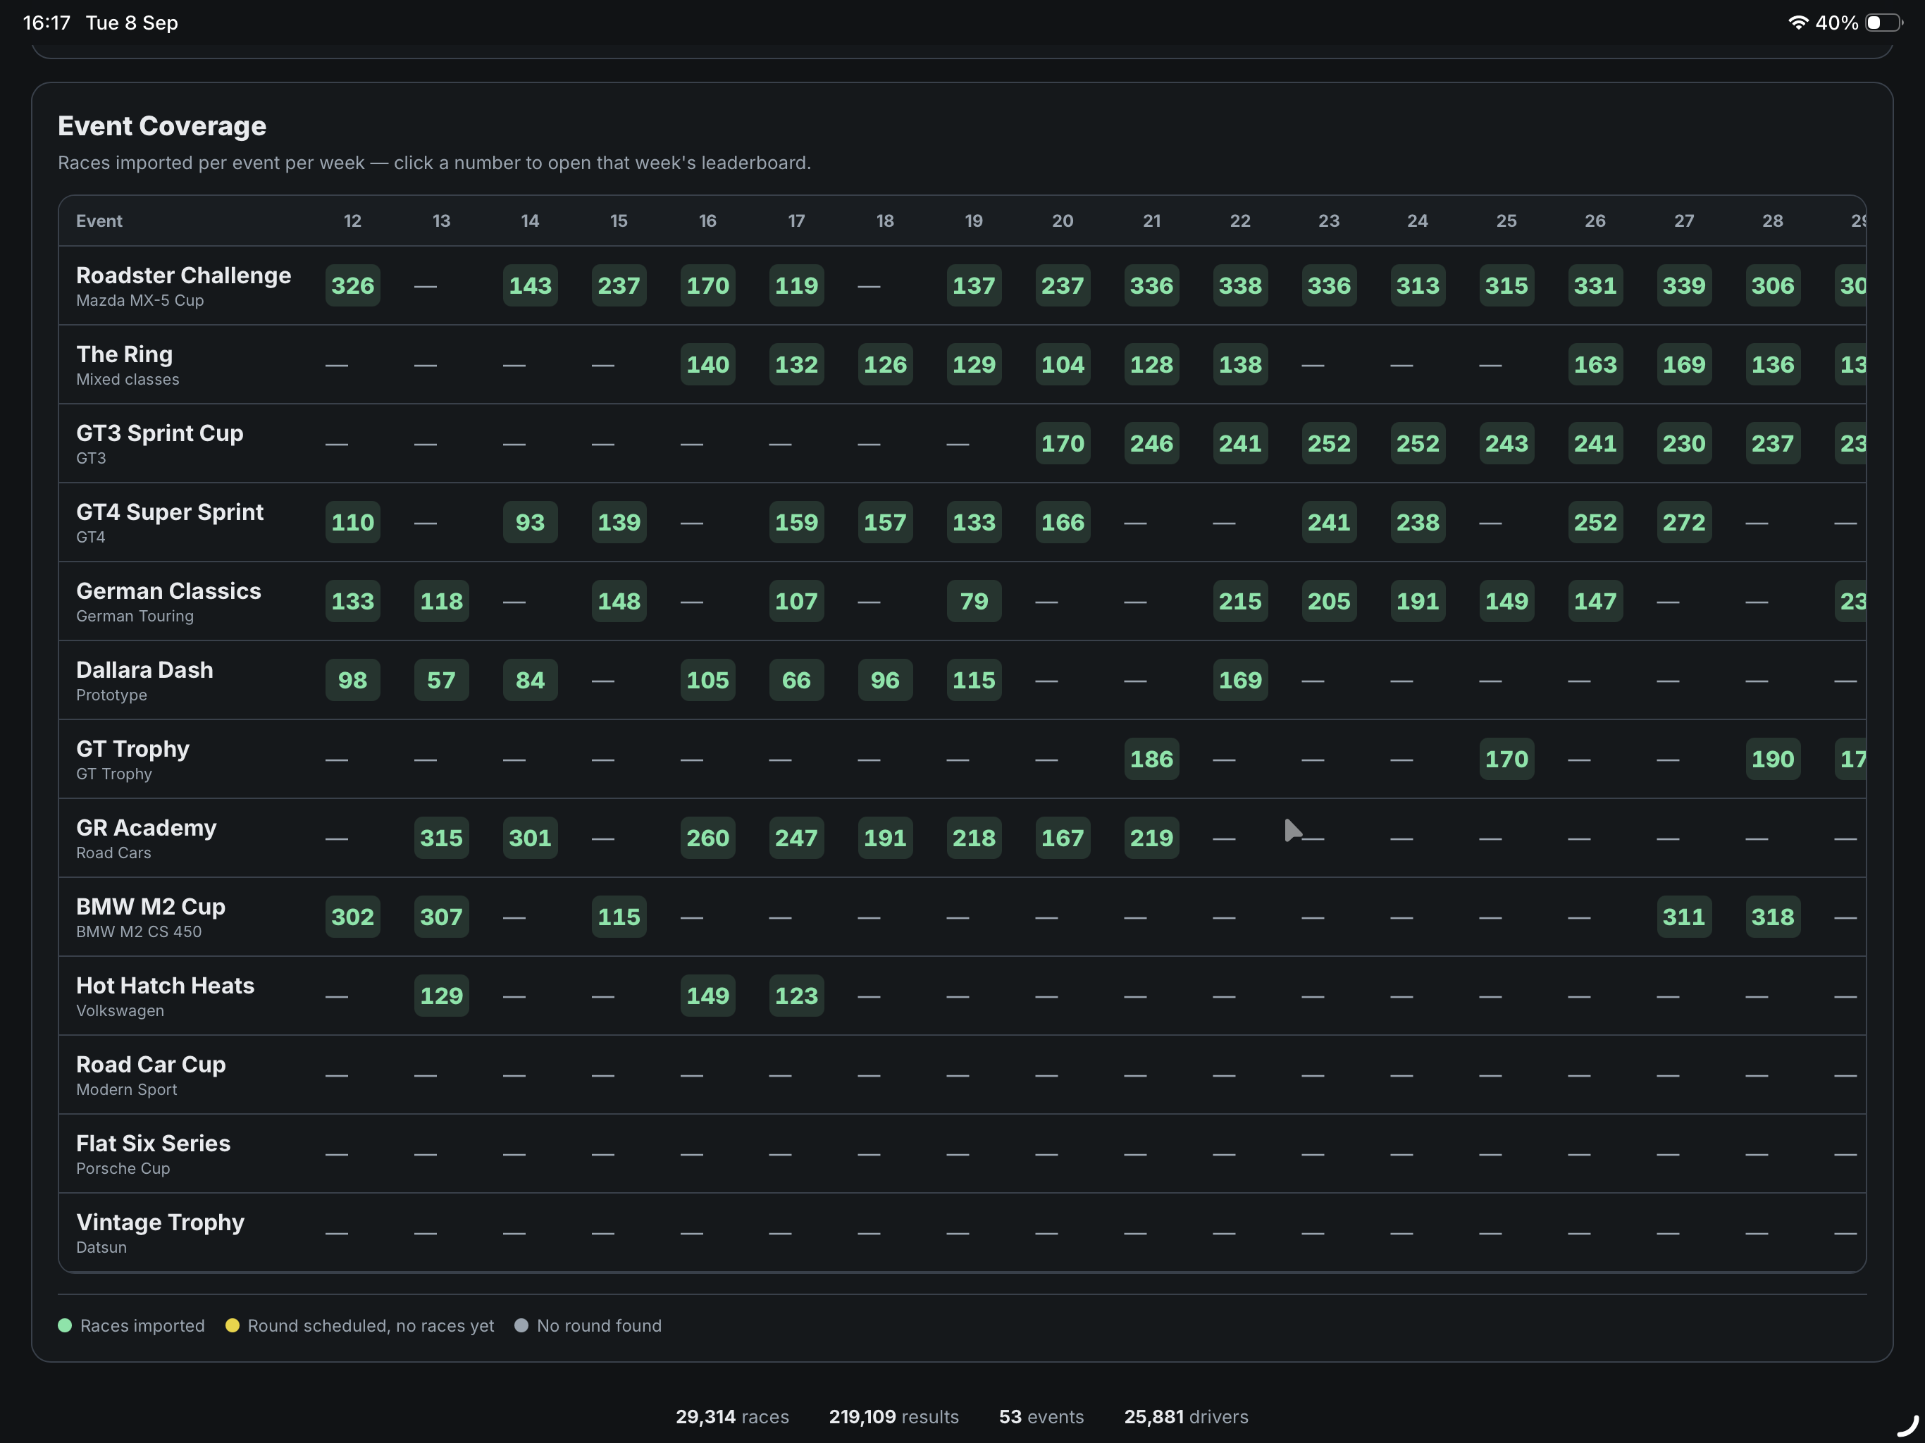Click the Event column header
The height and width of the screenshot is (1443, 1925).
99,221
